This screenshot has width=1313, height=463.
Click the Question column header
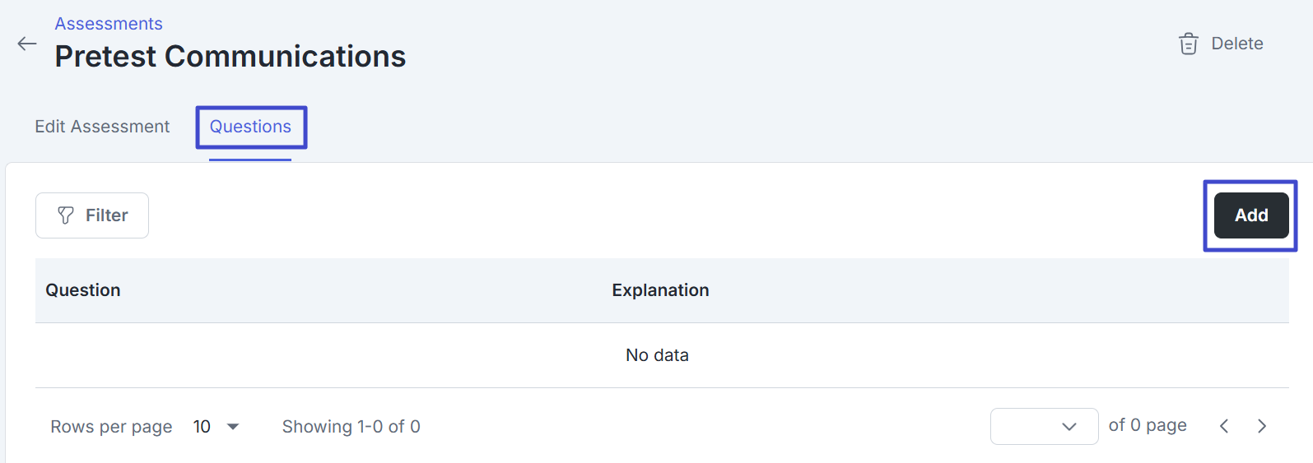coord(83,290)
